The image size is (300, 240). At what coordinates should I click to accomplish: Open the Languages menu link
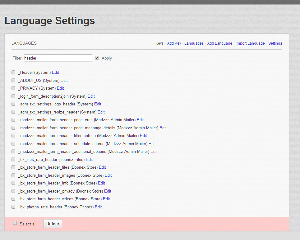coord(194,43)
